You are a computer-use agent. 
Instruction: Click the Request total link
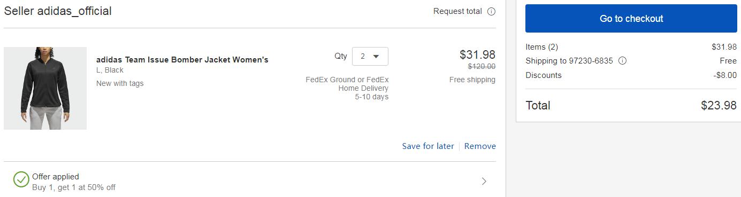coord(457,11)
